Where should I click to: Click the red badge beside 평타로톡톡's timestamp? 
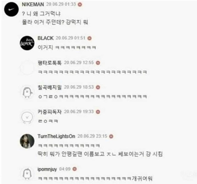(98, 63)
